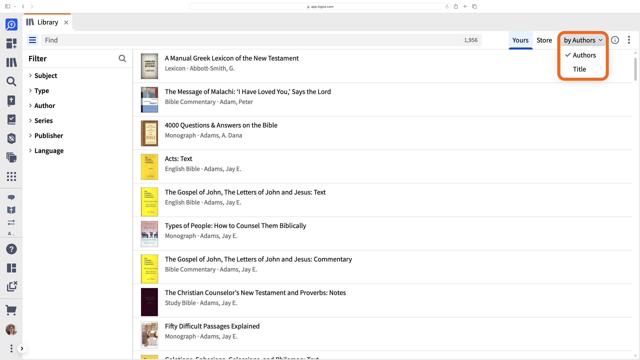The image size is (640, 360).
Task: Reload the page in browser
Action: pyautogui.click(x=447, y=6)
